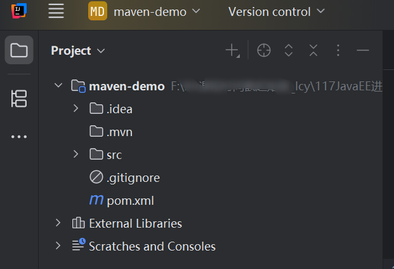Show more tool windows via ellipsis
Image resolution: width=394 pixels, height=269 pixels.
coord(19,137)
